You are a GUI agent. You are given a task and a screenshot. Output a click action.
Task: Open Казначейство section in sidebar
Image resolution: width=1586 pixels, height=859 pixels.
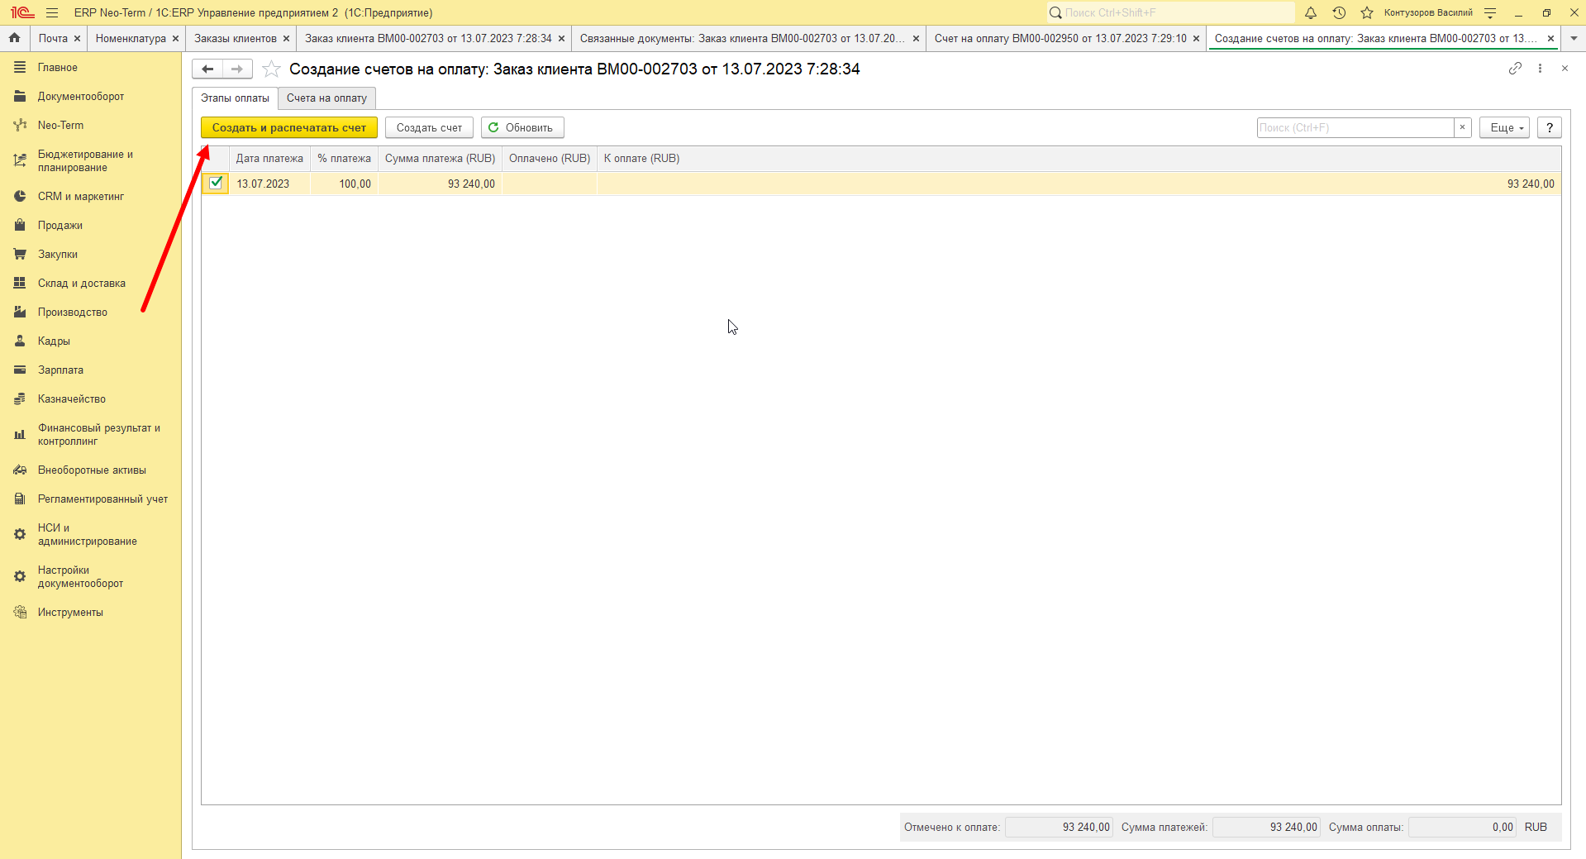pyautogui.click(x=71, y=398)
